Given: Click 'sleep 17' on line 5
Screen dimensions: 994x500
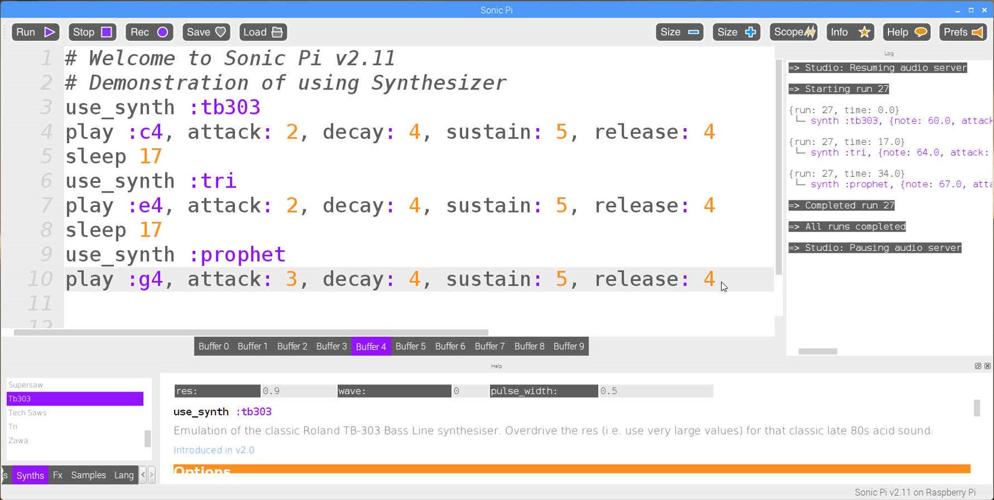Looking at the screenshot, I should [114, 156].
